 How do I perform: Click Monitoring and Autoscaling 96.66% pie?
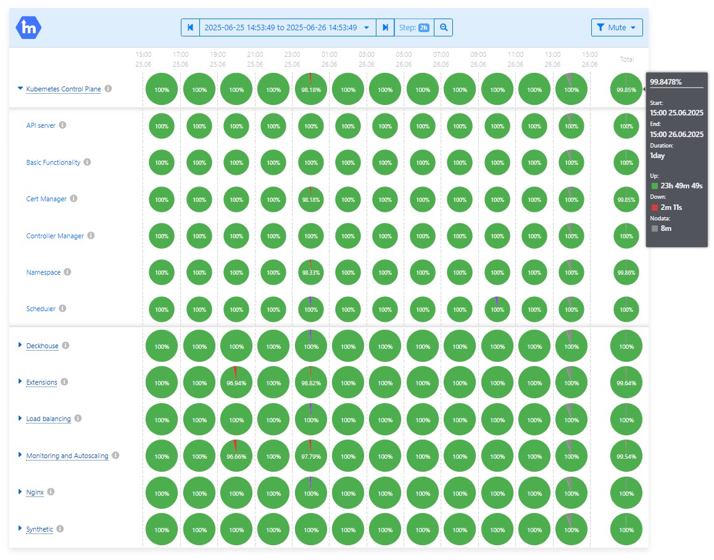[236, 456]
